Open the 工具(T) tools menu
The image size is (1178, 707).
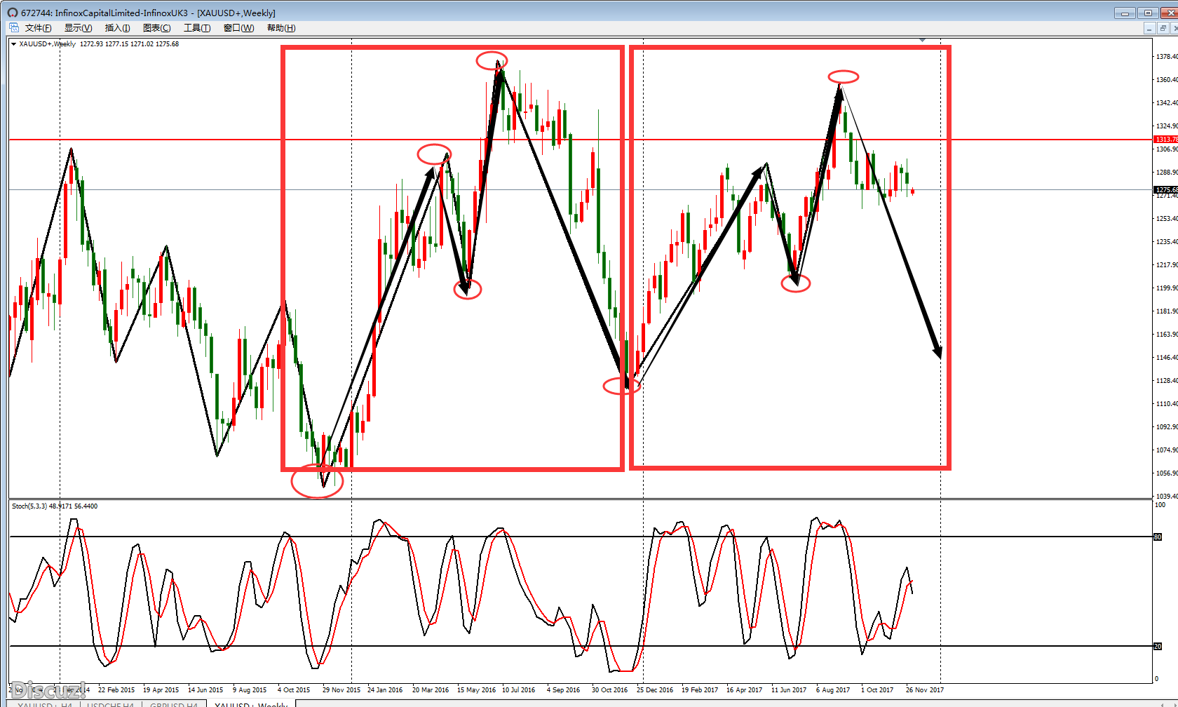[x=197, y=28]
